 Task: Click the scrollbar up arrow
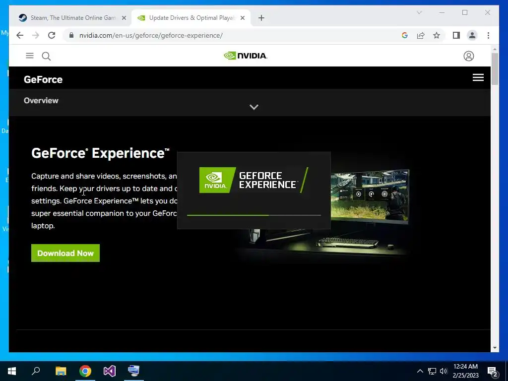pos(495,49)
